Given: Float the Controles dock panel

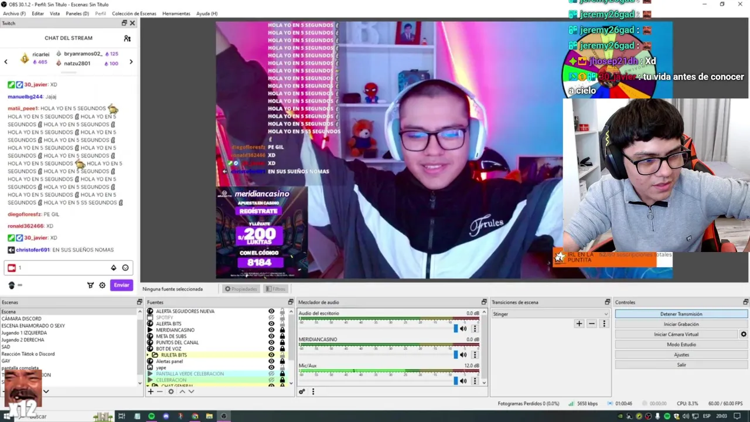Looking at the screenshot, I should point(746,302).
